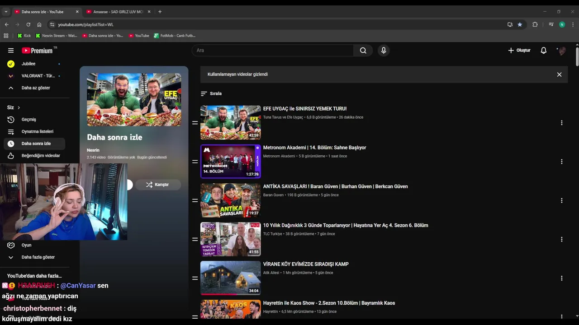
Task: Open options menu for 10 Yıllık Dağınıklık video
Action: [561, 239]
